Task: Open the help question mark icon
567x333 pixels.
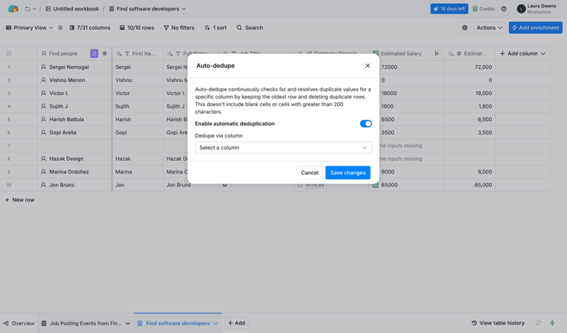Action: pyautogui.click(x=504, y=9)
